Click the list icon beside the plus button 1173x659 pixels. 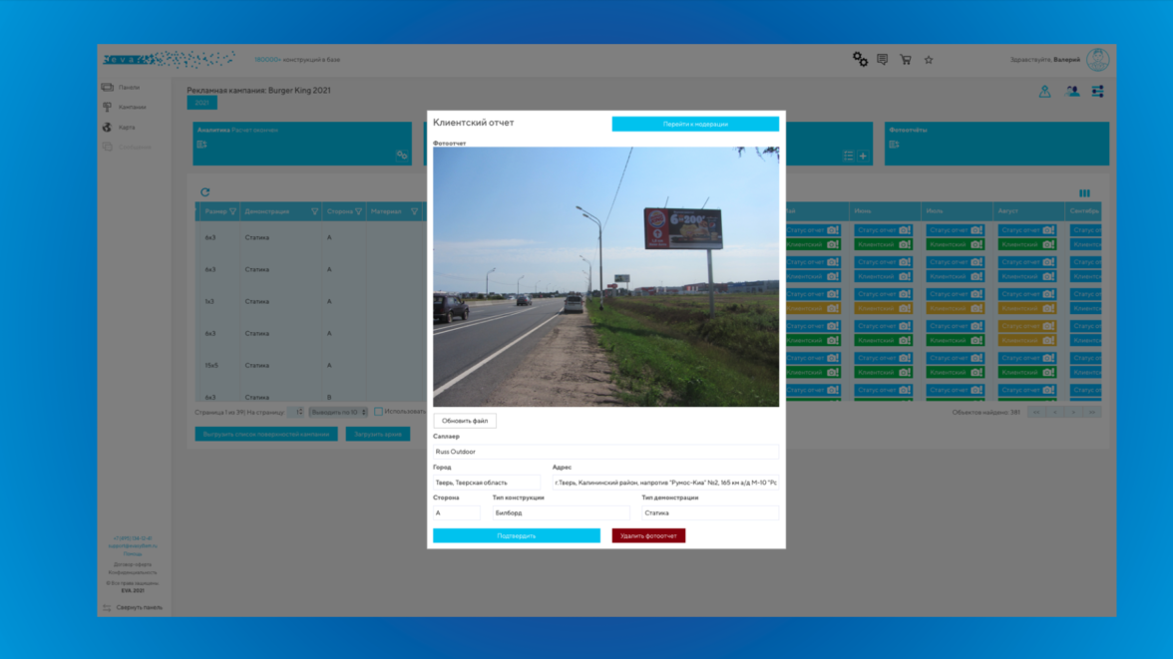click(848, 156)
